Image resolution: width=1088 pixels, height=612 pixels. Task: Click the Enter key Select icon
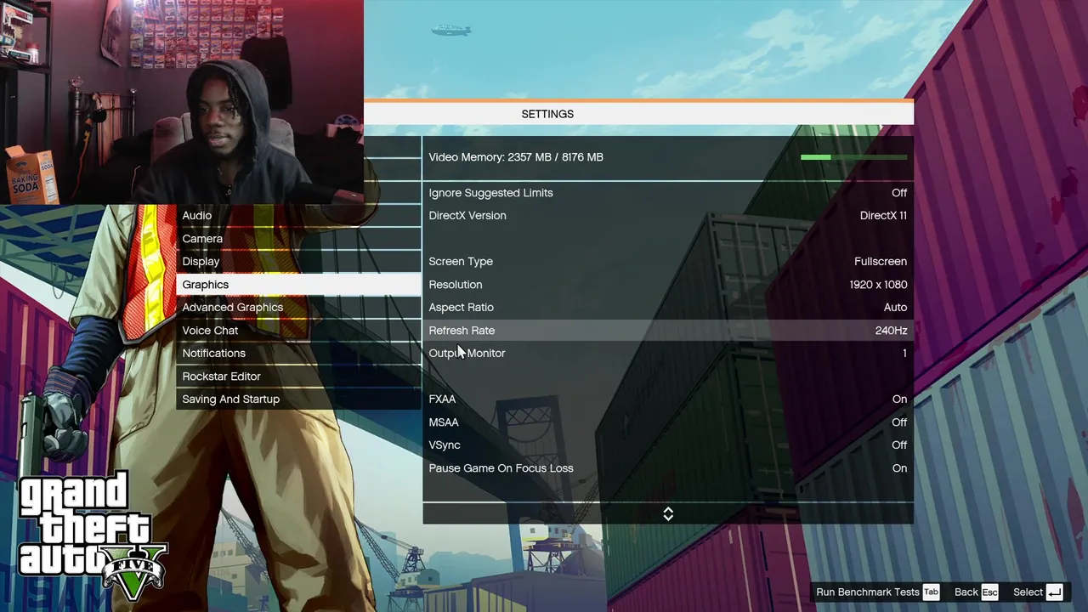pos(1055,592)
